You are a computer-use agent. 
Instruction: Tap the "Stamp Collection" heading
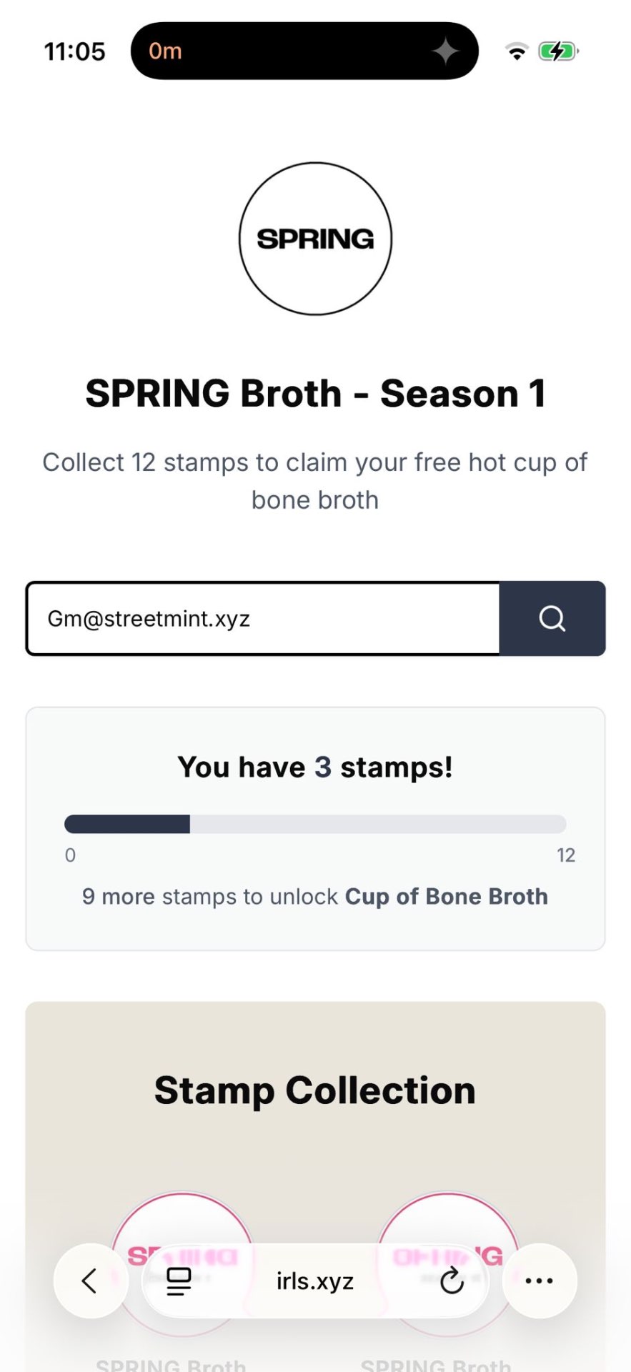[x=315, y=1090]
